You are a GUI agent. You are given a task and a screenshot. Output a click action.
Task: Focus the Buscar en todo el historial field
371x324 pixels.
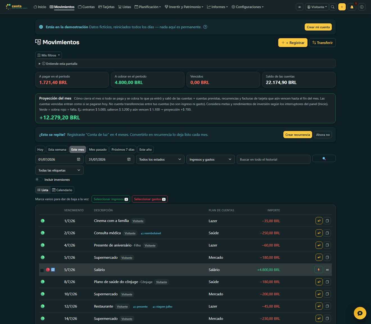(273, 159)
